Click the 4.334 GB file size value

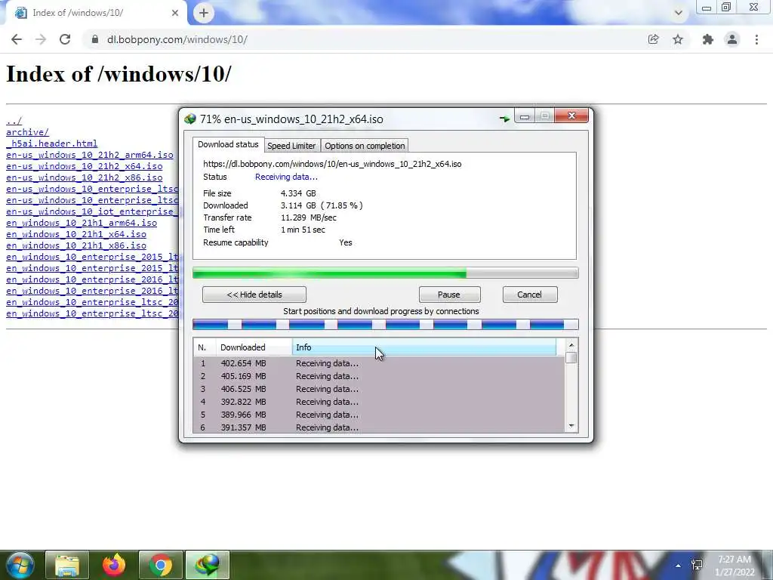(298, 193)
